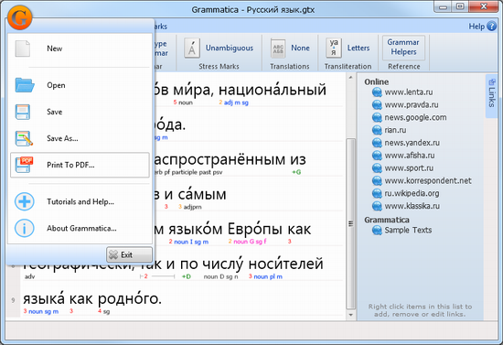503x345 pixels.
Task: Open the Grammar Helpers reference button
Action: click(x=403, y=48)
